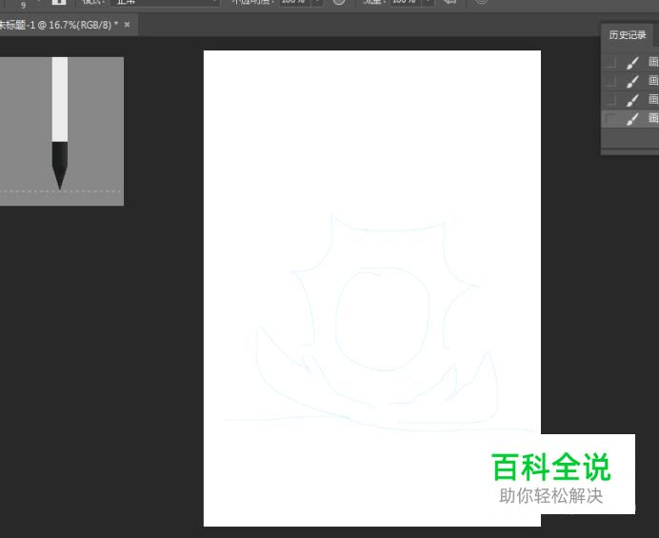Click inside the white document canvas
This screenshot has height=538, width=659.
click(x=372, y=288)
